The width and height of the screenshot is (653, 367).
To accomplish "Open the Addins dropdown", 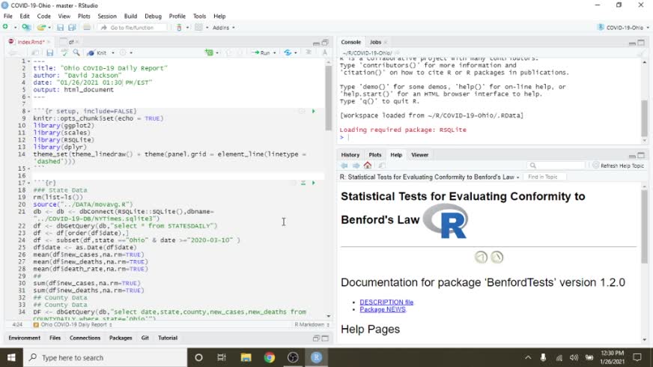I will point(224,28).
